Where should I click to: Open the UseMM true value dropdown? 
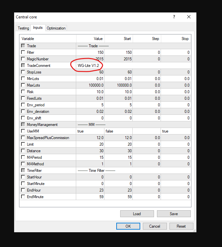click(90, 131)
